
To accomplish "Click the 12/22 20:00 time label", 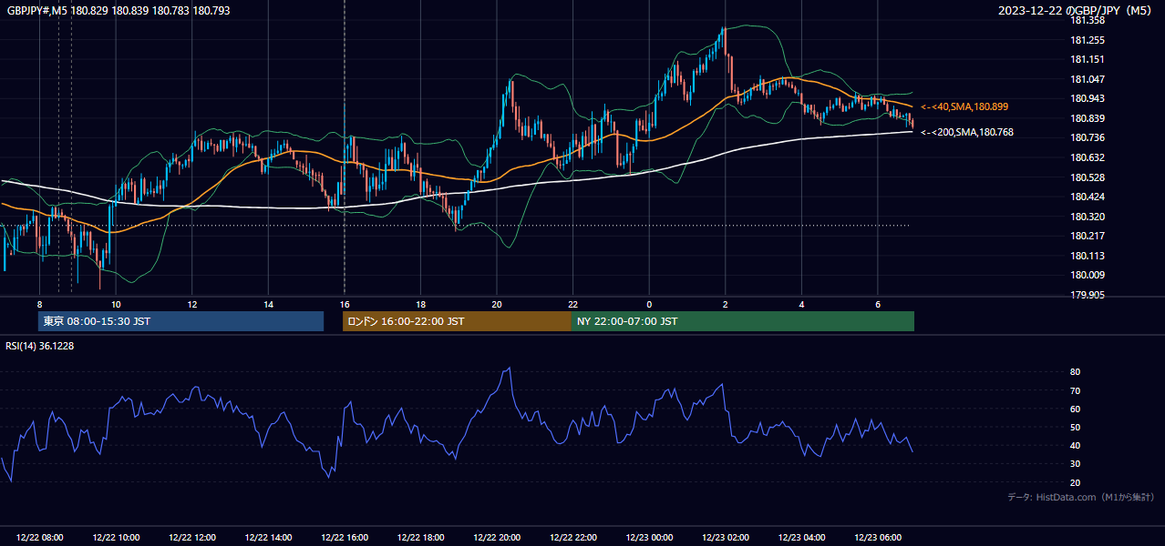I will 497,538.
